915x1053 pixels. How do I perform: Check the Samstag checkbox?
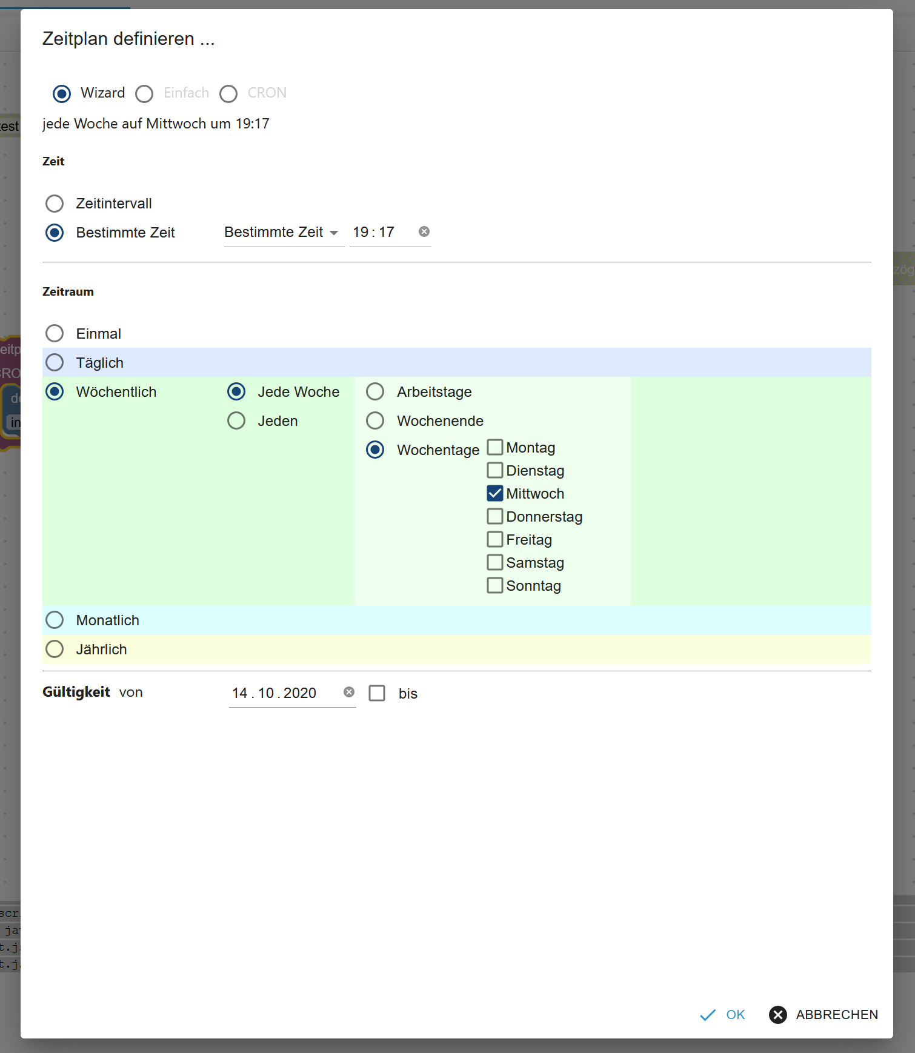point(495,562)
